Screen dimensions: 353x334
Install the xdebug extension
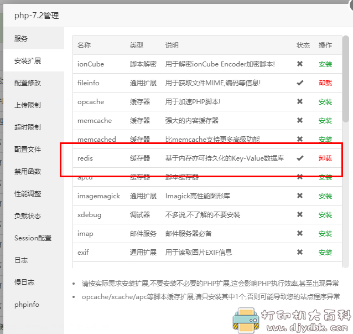point(325,215)
